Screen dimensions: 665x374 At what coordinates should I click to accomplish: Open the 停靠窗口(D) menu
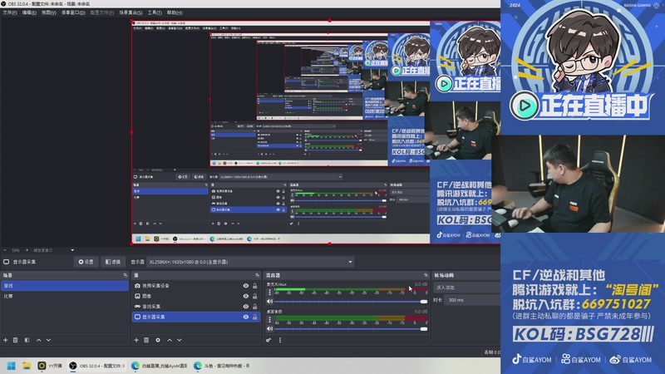coord(73,12)
